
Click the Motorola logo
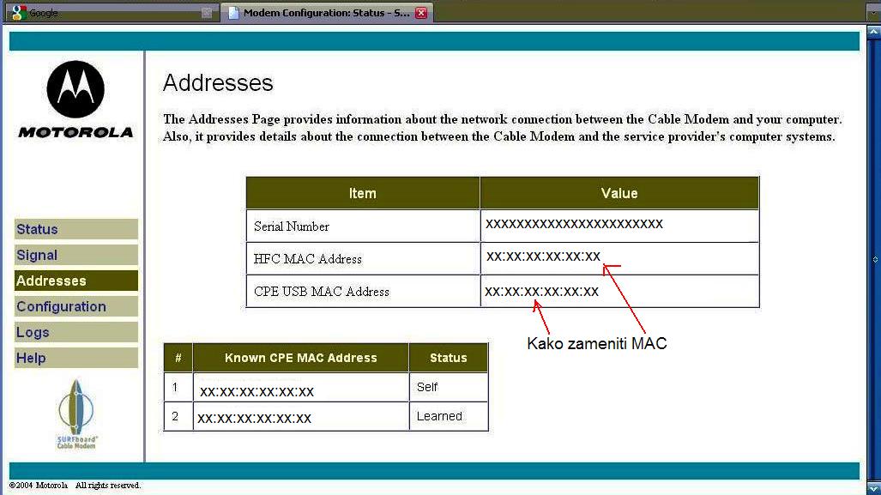[75, 99]
